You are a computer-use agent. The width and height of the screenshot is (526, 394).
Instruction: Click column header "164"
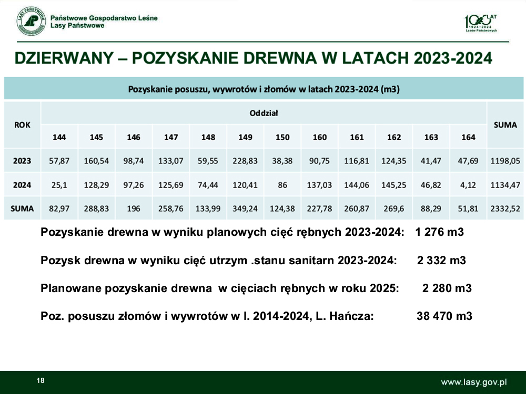[468, 137]
